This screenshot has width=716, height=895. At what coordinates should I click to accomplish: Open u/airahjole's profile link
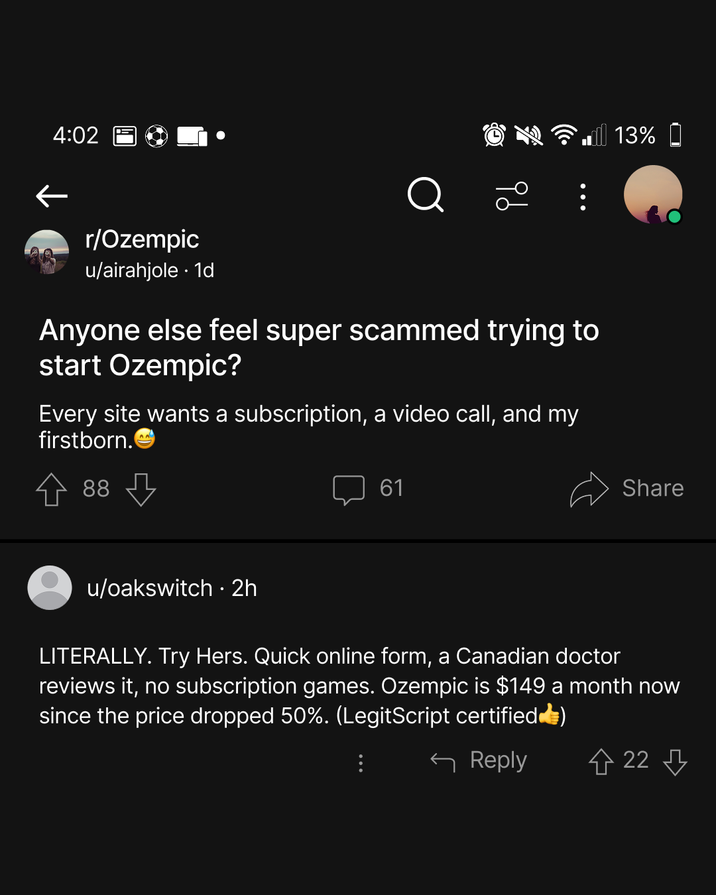[x=132, y=270]
